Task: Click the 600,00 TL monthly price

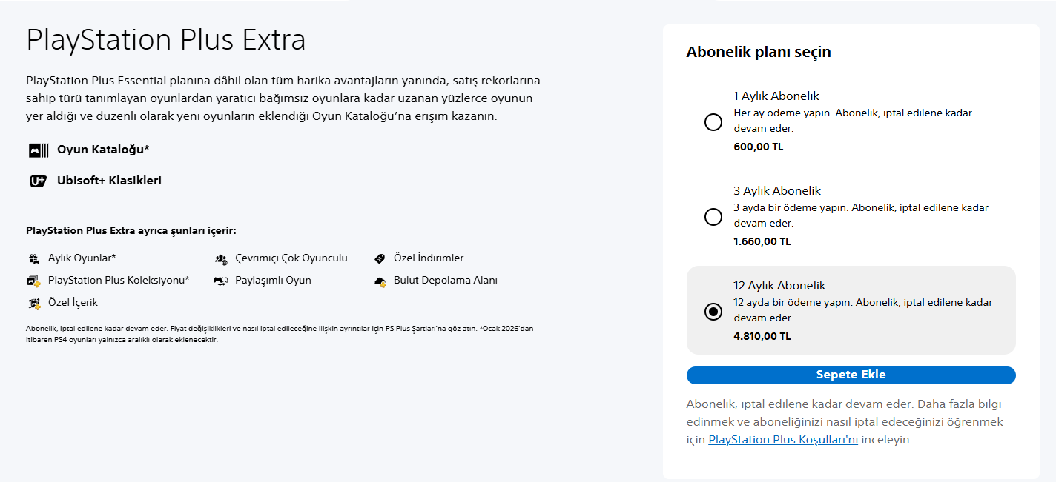Action: 758,147
